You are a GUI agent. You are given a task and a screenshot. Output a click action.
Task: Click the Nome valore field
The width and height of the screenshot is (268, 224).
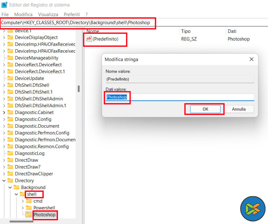[x=180, y=79]
